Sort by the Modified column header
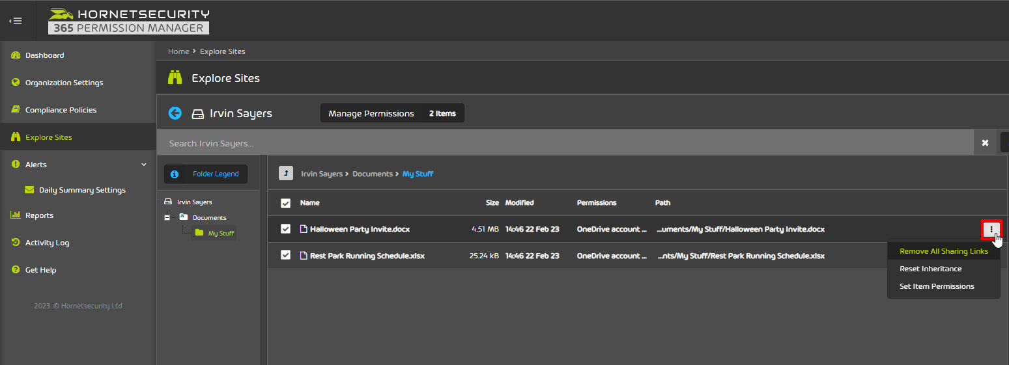 [519, 203]
